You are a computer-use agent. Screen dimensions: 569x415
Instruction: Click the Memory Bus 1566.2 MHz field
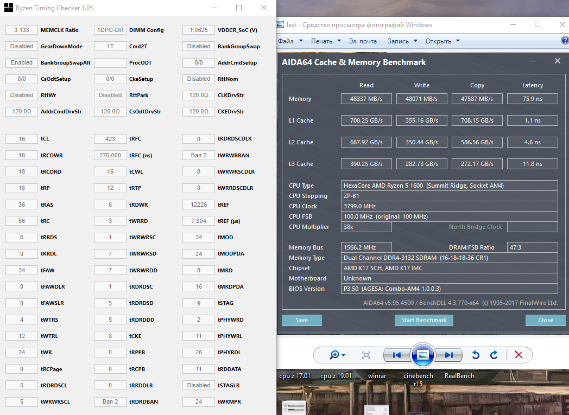366,247
